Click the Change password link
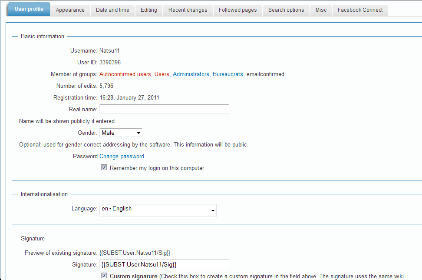 pyautogui.click(x=122, y=157)
